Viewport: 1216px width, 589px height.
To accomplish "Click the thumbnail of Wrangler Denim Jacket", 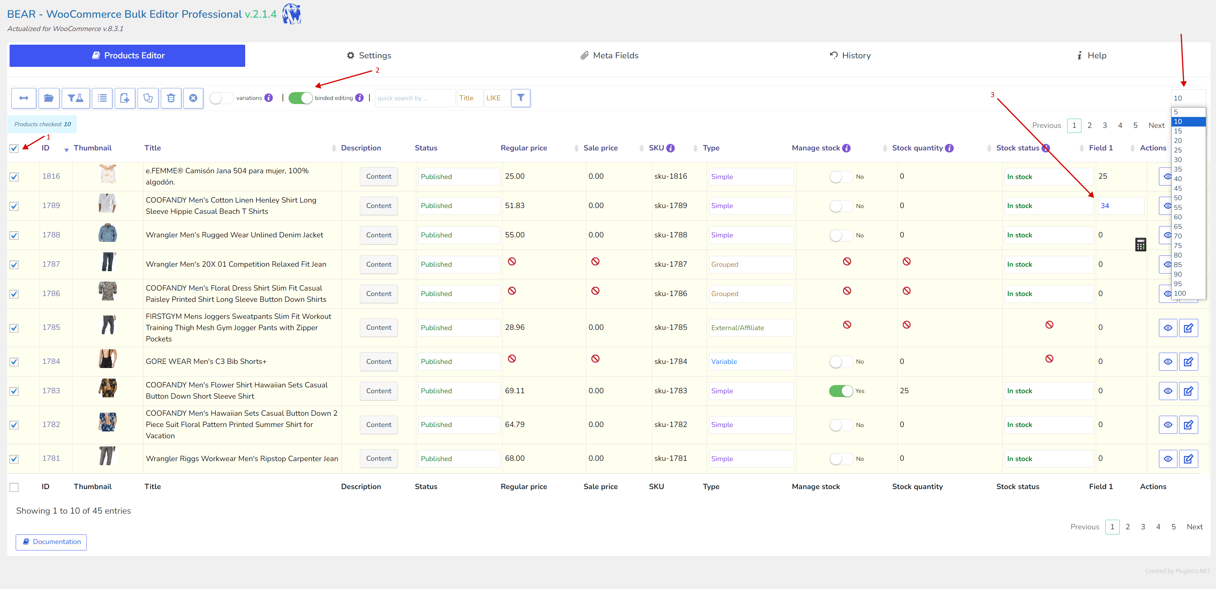I will pyautogui.click(x=108, y=233).
